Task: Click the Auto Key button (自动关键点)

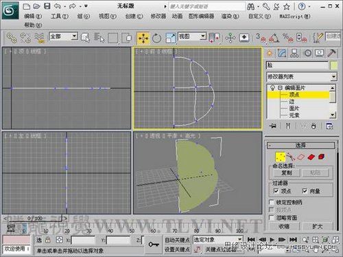Action: pos(177,240)
